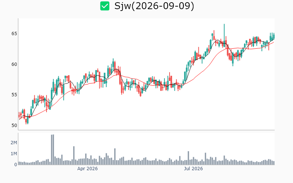Click the Sjw(2026-09-09) chart title

[154, 6]
